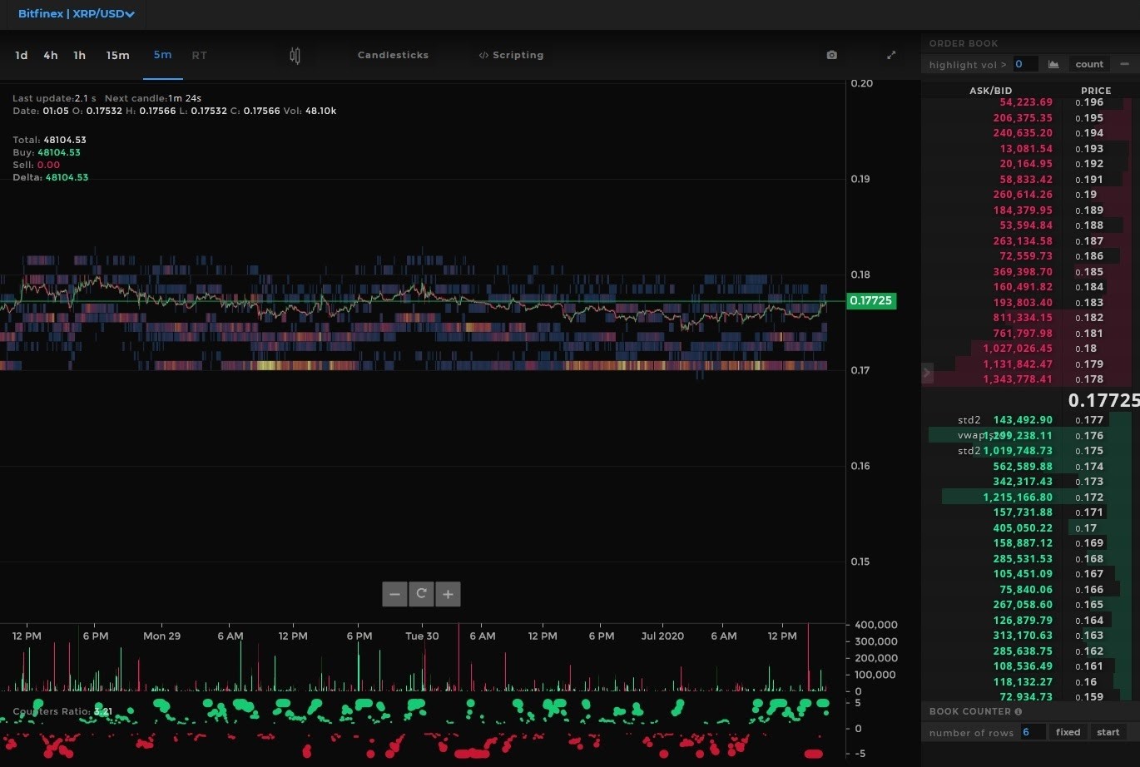Click the PRICE column header
Viewport: 1140px width, 767px height.
point(1096,91)
